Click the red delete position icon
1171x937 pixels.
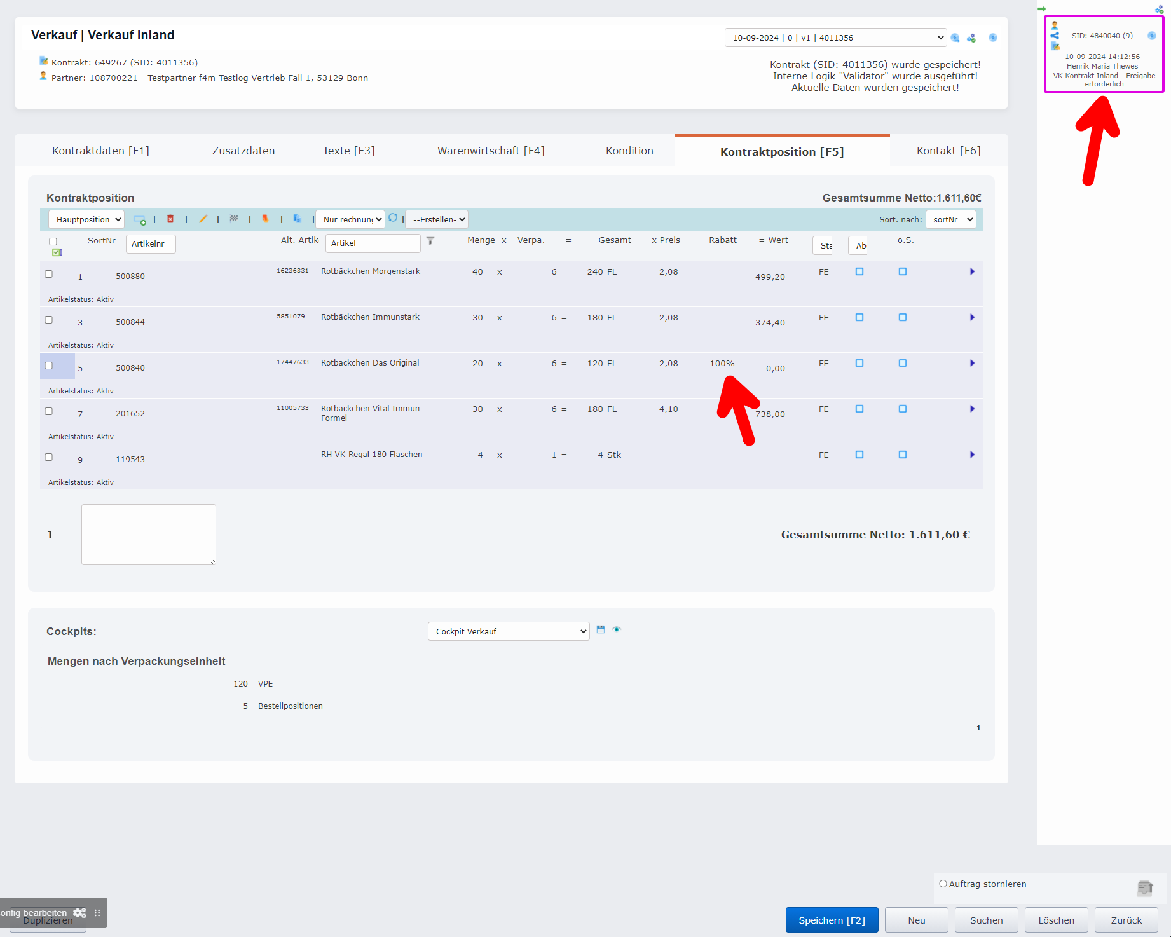coord(170,219)
